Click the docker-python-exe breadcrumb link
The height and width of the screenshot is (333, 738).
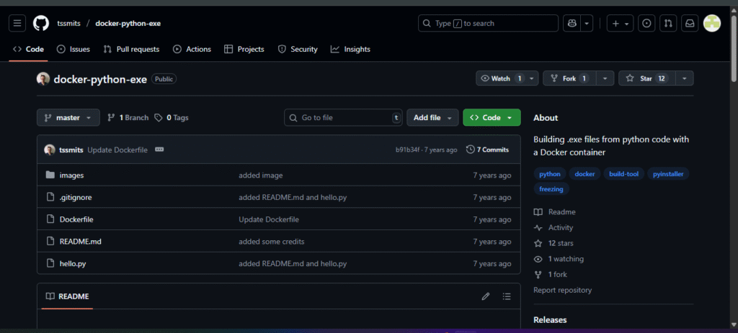click(x=128, y=23)
